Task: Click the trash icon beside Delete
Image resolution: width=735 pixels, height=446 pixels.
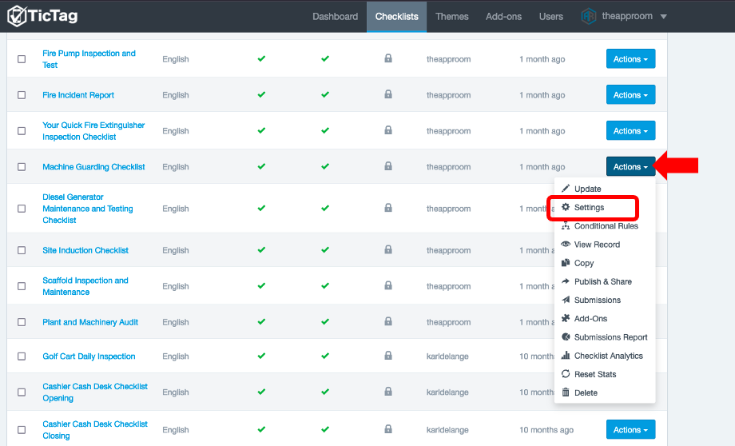Action: click(x=566, y=392)
